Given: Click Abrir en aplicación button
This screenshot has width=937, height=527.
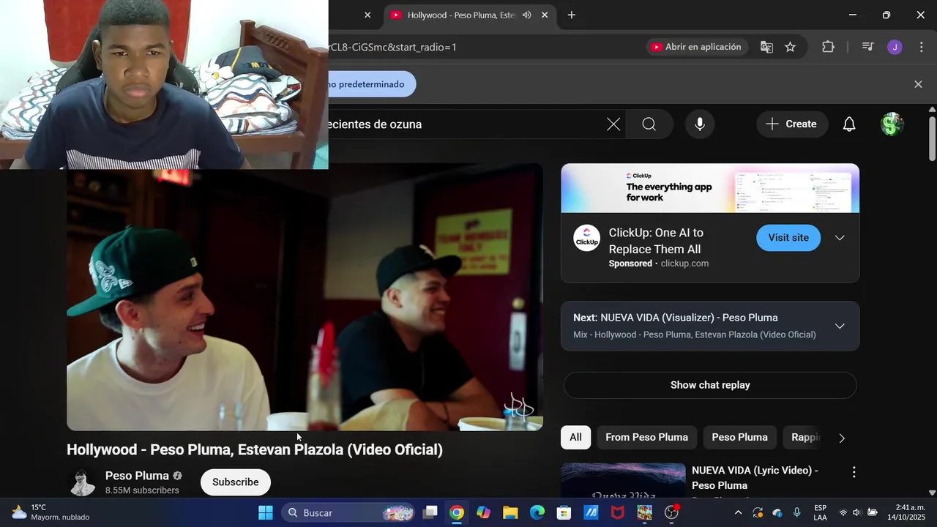Looking at the screenshot, I should (696, 47).
